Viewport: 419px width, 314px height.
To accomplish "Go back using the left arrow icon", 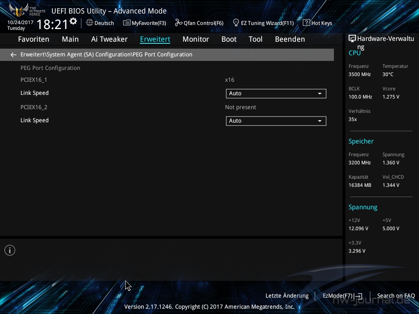I will (x=14, y=55).
